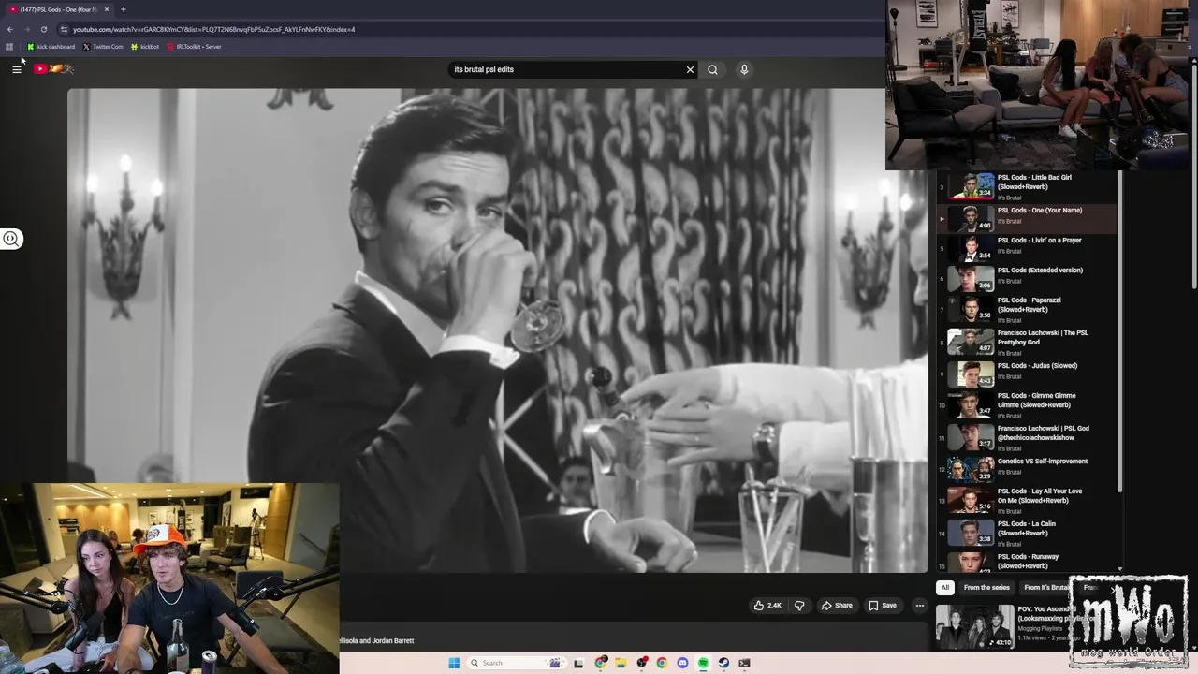Play 'PSL Gods - Gimme Gimme Gimme'
Image resolution: width=1198 pixels, height=674 pixels.
(x=1027, y=404)
